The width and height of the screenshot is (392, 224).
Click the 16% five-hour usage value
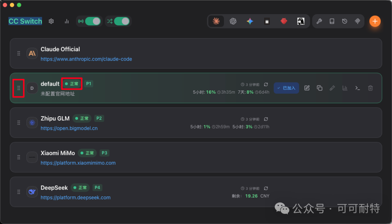pos(211,92)
